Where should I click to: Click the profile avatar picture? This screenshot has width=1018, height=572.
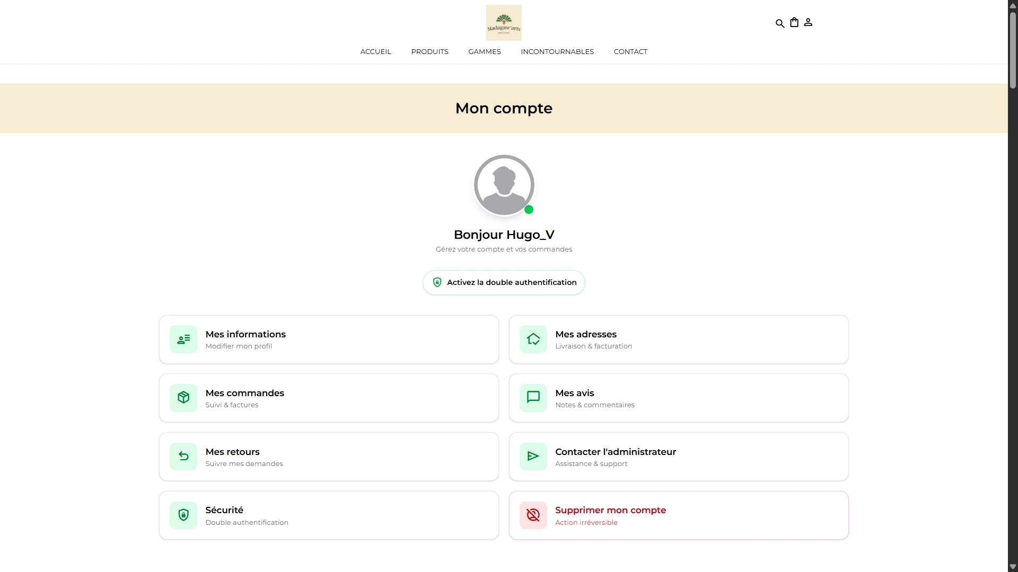(x=504, y=185)
